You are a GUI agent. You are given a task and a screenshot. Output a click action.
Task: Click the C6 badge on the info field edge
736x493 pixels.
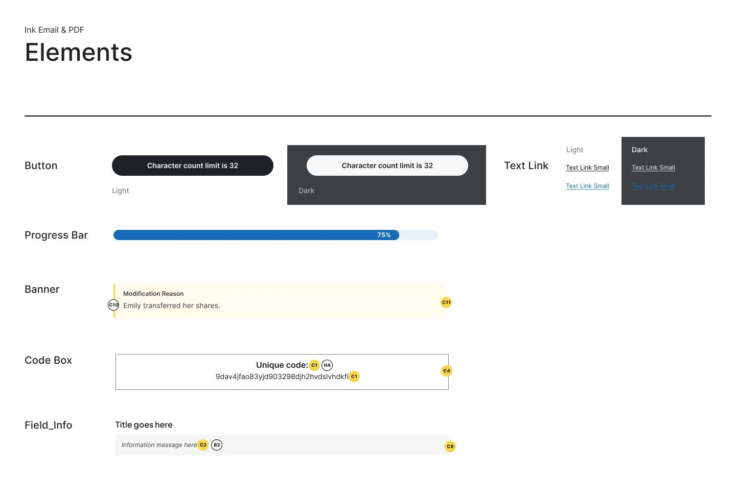[x=450, y=447]
